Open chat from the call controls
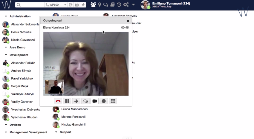Image resolution: width=254 pixels, height=139 pixels. click(85, 101)
